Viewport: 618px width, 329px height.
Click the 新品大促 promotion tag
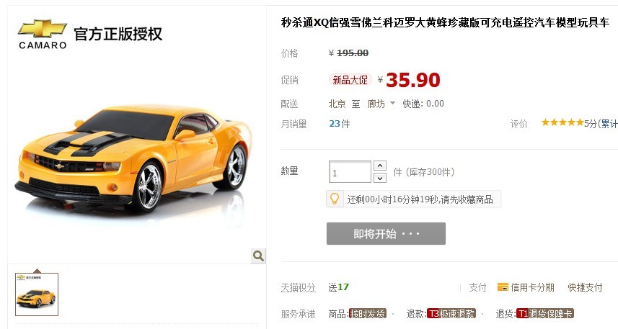click(x=350, y=81)
